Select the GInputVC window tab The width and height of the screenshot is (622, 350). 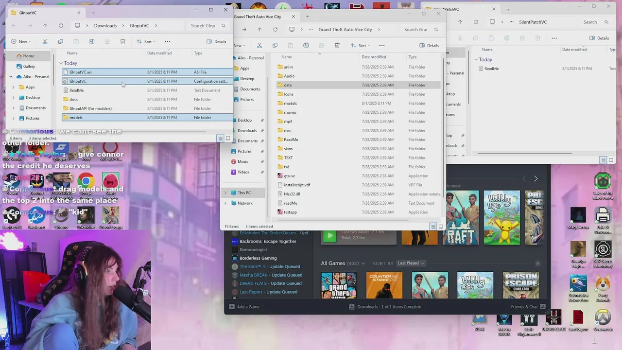(x=46, y=13)
